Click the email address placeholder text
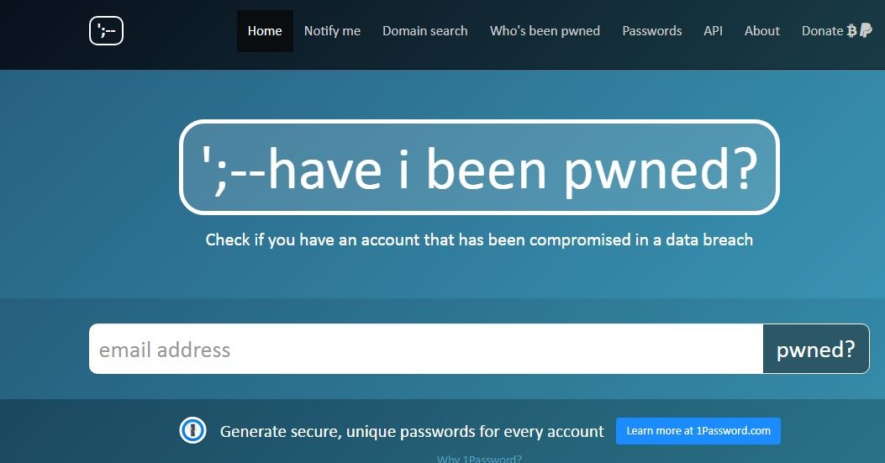The height and width of the screenshot is (463, 885). point(165,350)
